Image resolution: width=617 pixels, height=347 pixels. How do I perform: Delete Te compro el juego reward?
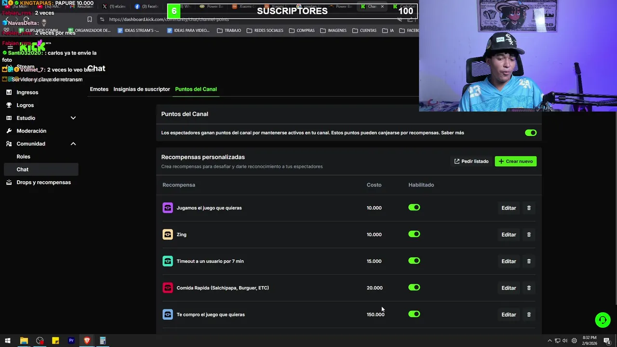click(x=529, y=315)
